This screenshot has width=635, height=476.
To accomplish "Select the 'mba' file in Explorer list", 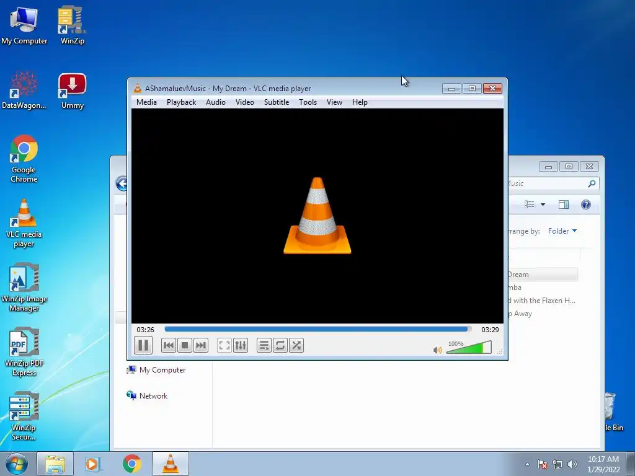I will click(515, 288).
